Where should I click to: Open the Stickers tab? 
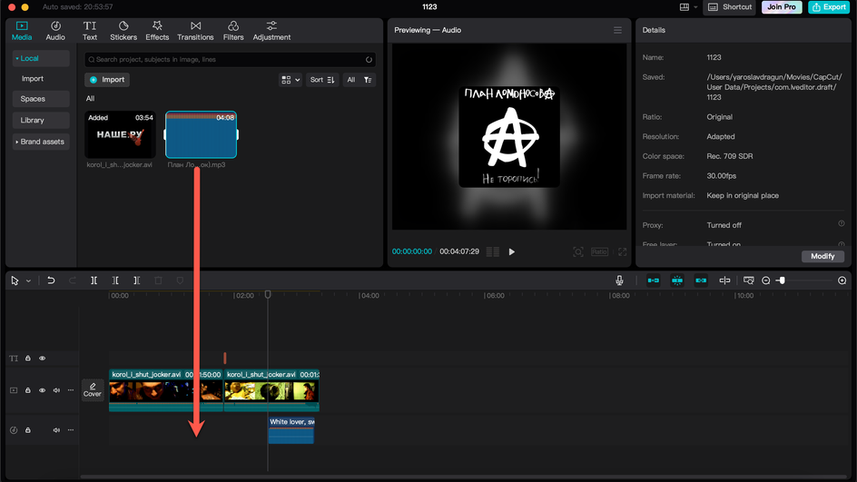pos(123,31)
